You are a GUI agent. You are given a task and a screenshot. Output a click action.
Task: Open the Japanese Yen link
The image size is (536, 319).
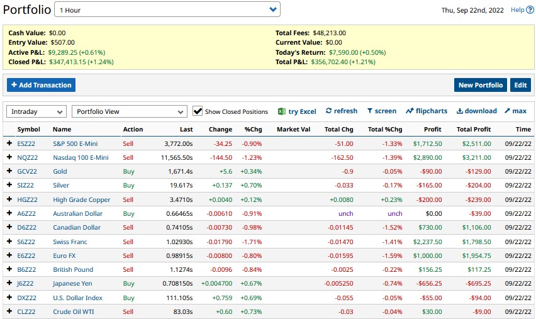click(x=72, y=283)
